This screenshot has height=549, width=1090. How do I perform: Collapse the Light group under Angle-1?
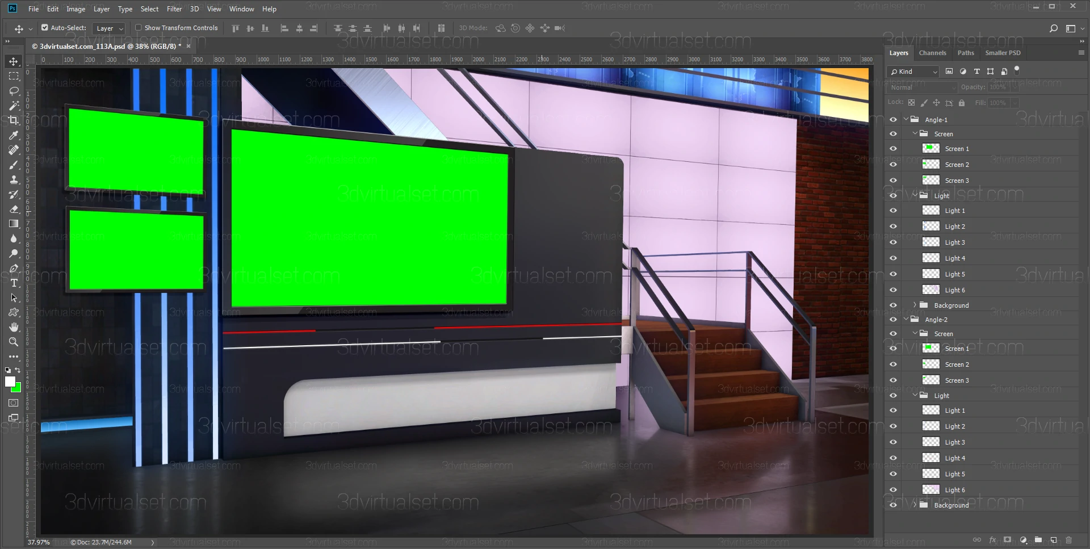click(915, 195)
